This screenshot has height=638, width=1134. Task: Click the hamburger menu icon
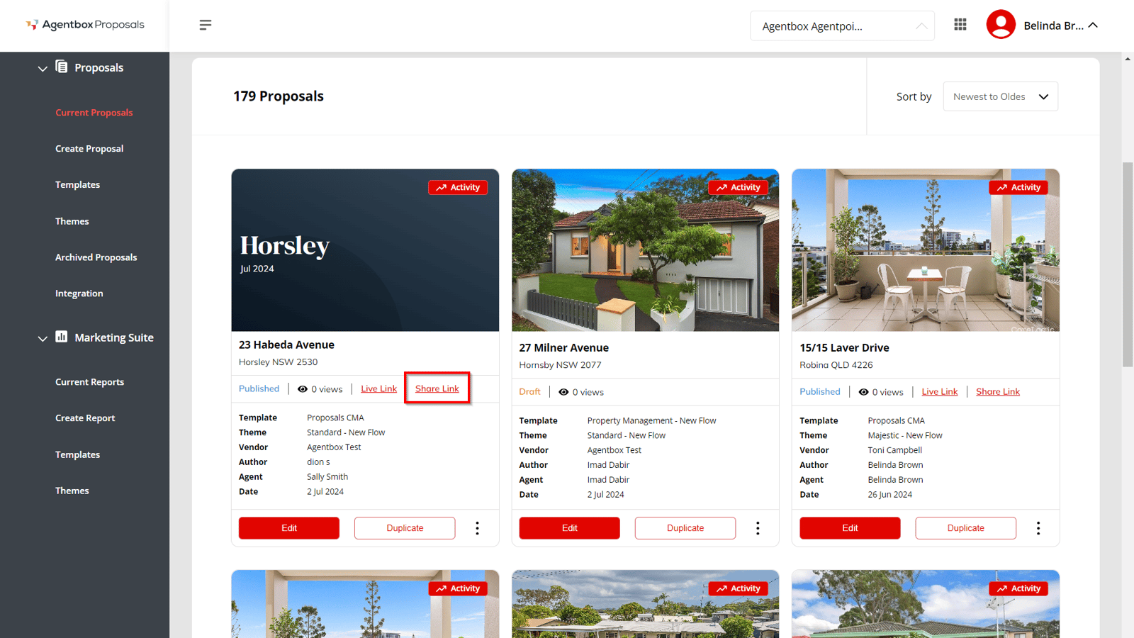coord(206,25)
